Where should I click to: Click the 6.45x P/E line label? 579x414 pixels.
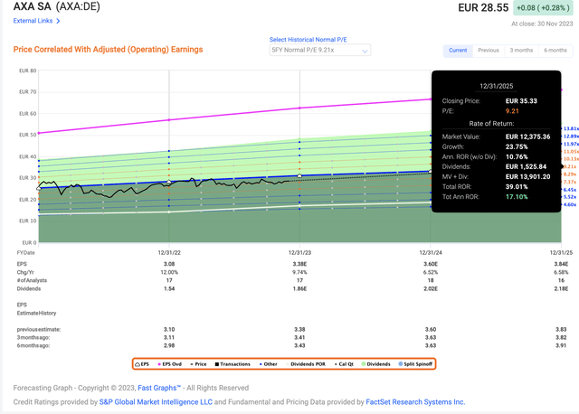(570, 189)
